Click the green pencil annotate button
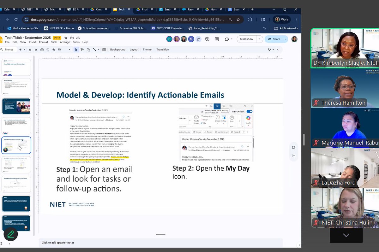 click(10, 234)
